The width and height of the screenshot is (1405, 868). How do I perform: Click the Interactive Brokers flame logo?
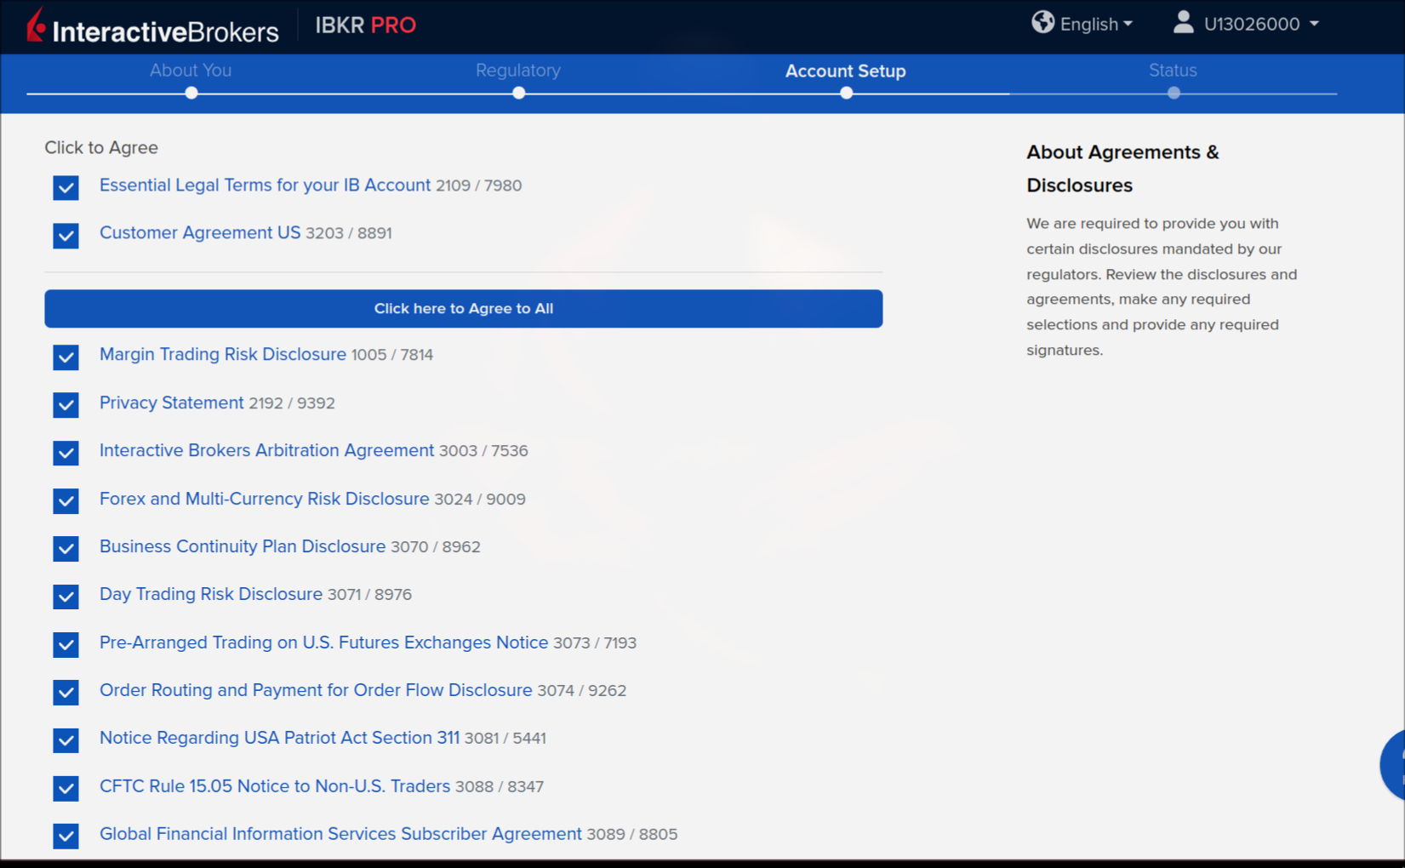coord(36,26)
